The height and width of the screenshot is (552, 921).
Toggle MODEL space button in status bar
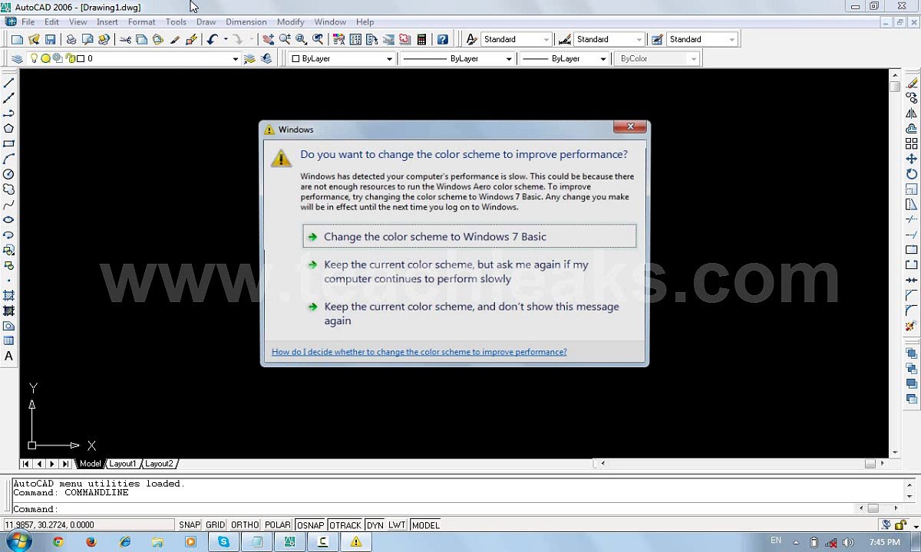(x=425, y=525)
